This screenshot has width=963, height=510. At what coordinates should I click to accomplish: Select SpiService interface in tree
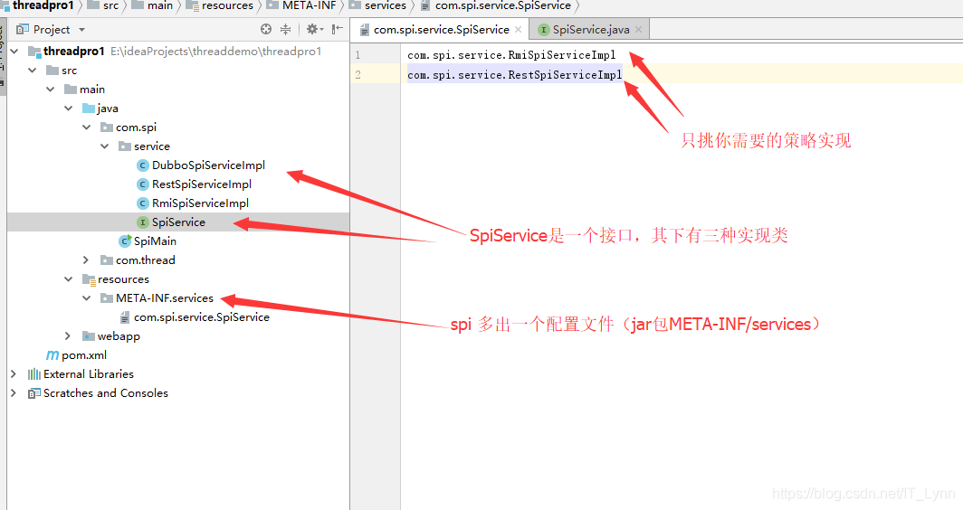(x=178, y=222)
